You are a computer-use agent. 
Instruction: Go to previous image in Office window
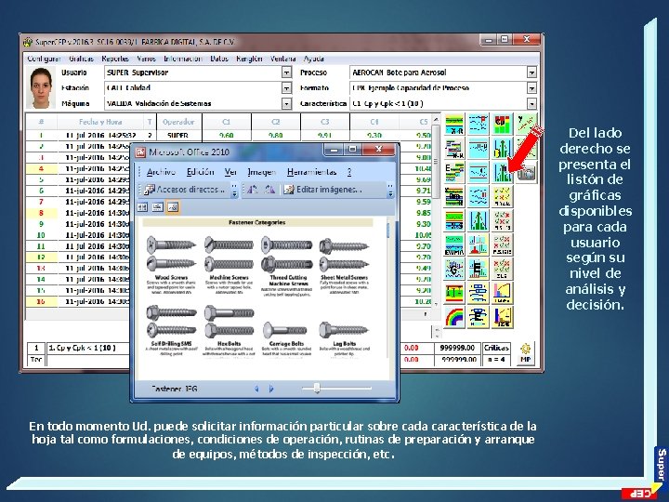click(x=256, y=389)
